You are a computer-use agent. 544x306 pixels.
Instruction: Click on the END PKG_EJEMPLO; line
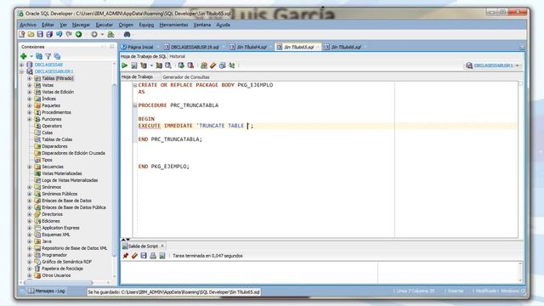coord(164,167)
